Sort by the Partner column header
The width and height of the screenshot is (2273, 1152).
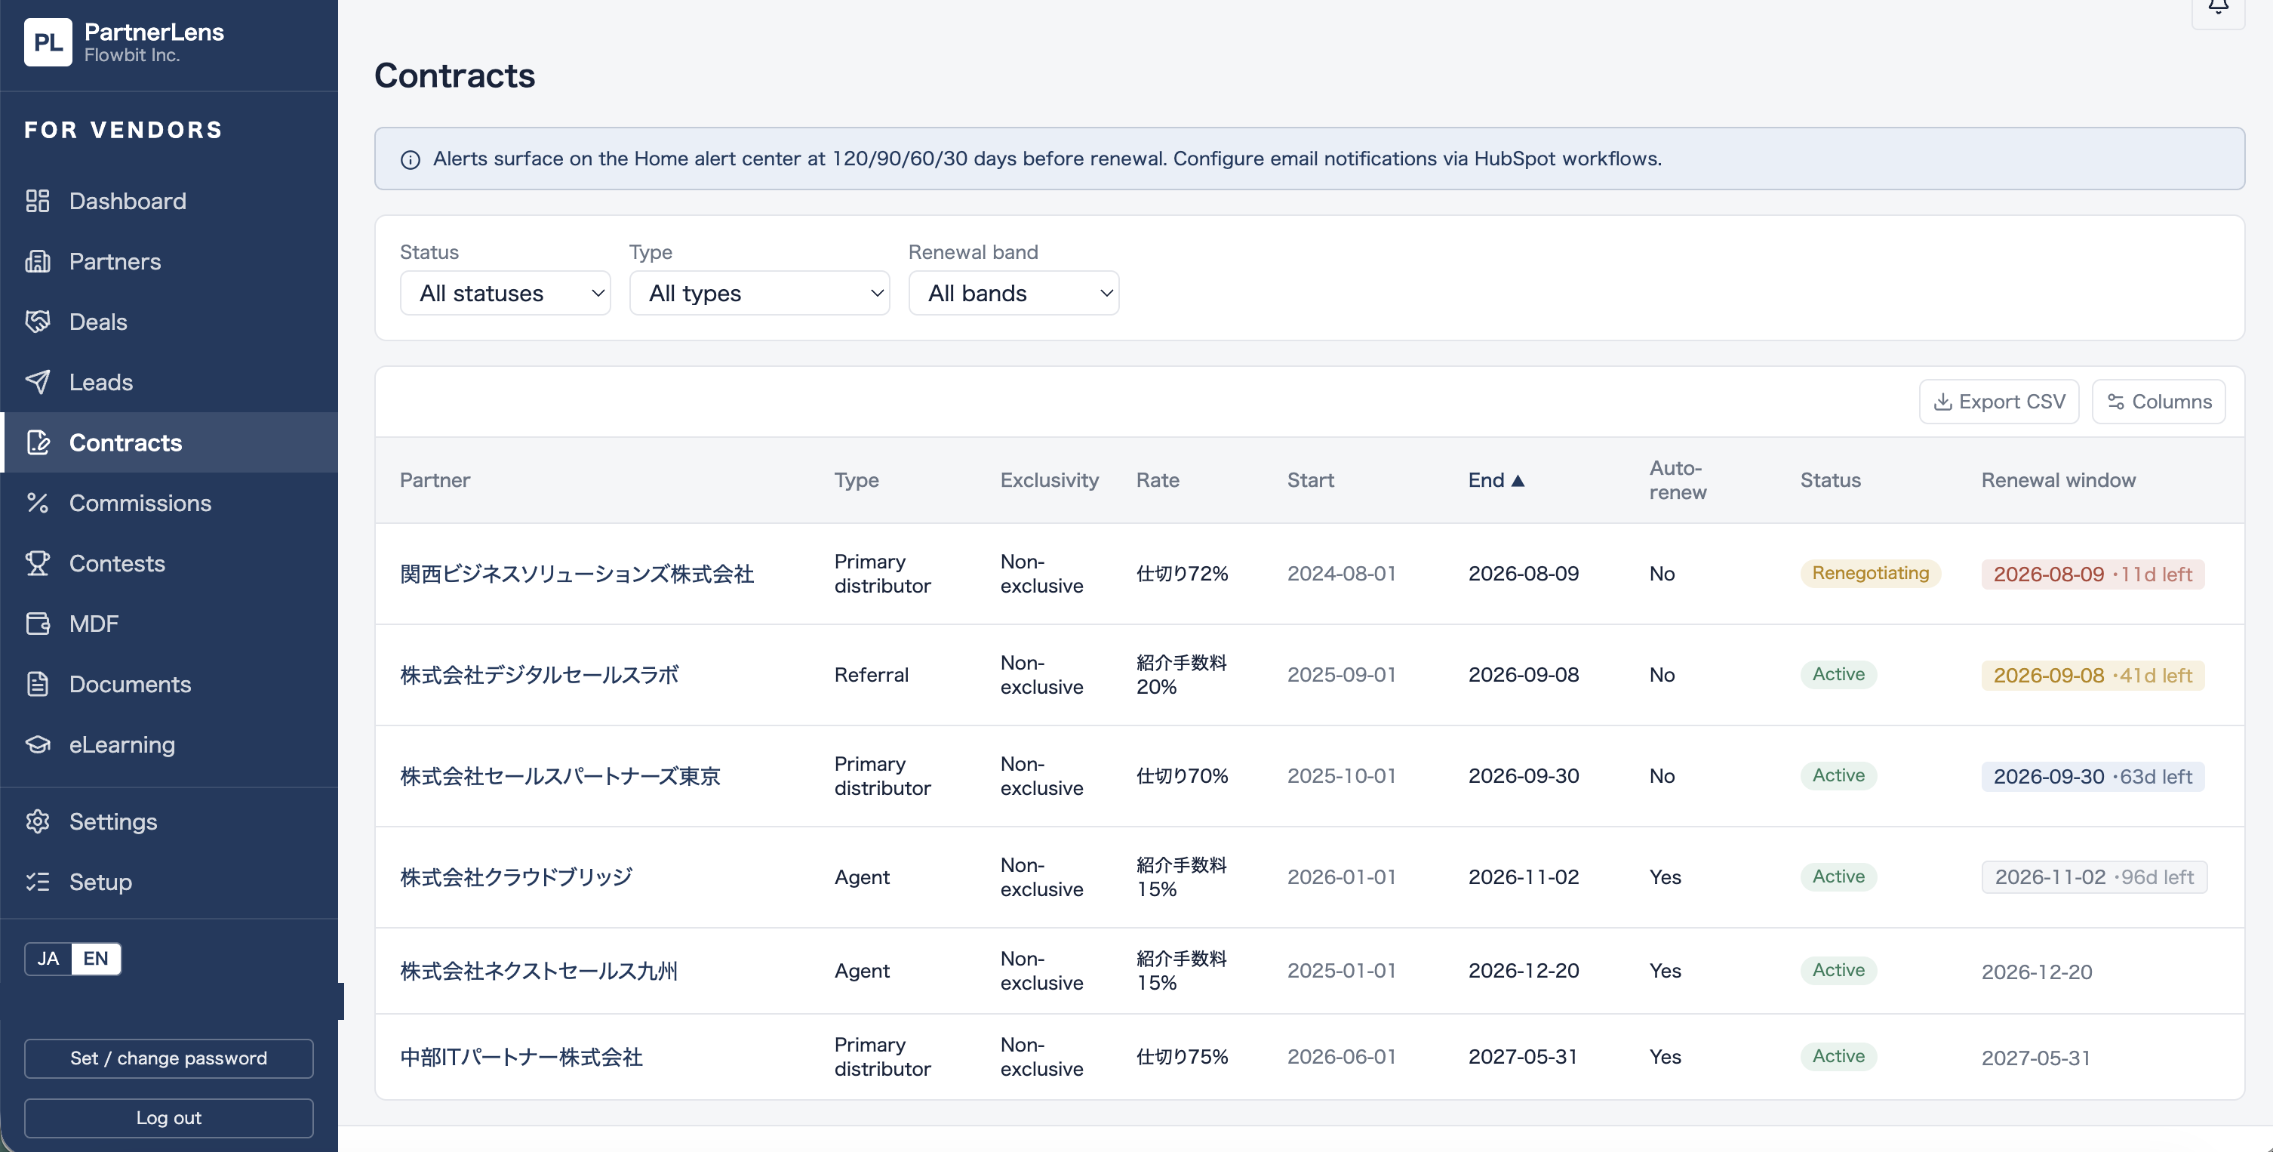click(435, 480)
